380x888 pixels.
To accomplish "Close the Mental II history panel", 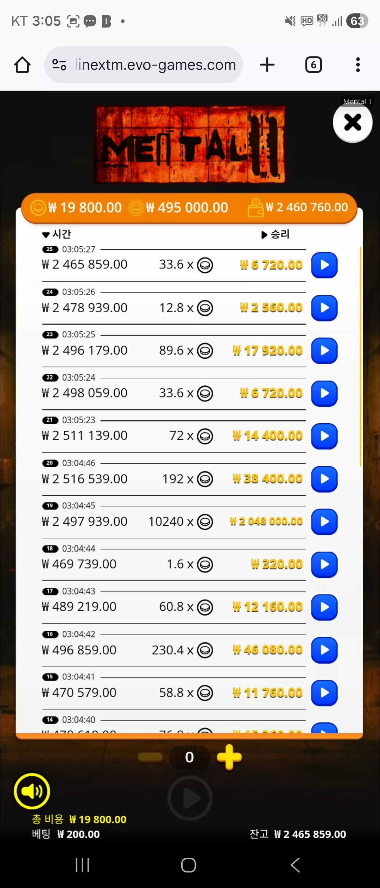I will coord(353,123).
